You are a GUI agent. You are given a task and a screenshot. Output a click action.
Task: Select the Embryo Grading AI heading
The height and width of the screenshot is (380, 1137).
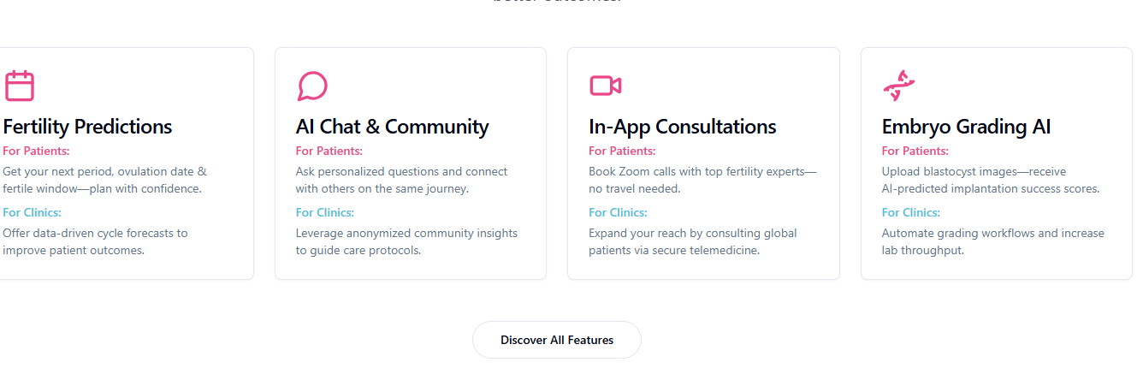point(967,127)
